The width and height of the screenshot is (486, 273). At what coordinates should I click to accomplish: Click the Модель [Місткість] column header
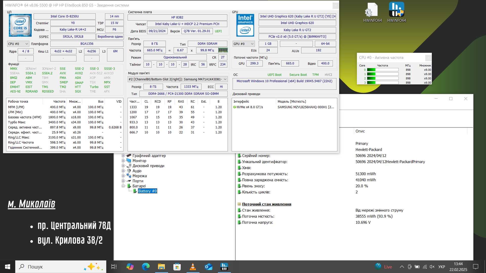[306, 102]
